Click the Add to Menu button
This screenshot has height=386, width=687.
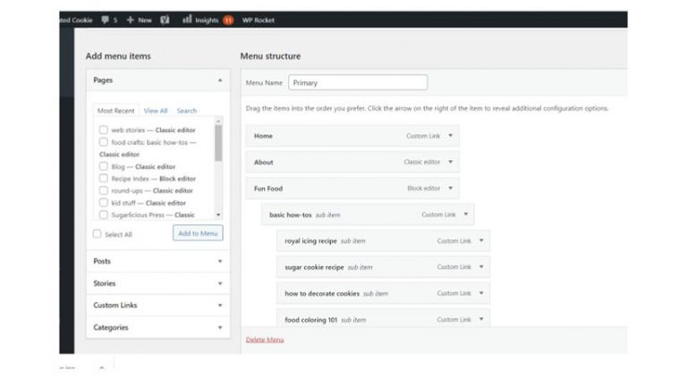click(x=198, y=233)
